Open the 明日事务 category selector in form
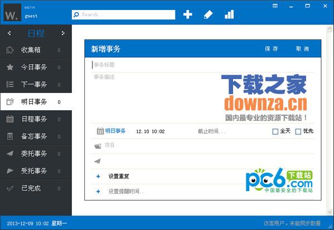The image size is (334, 230). [115, 131]
